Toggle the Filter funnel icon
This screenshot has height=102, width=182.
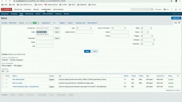pos(179,23)
